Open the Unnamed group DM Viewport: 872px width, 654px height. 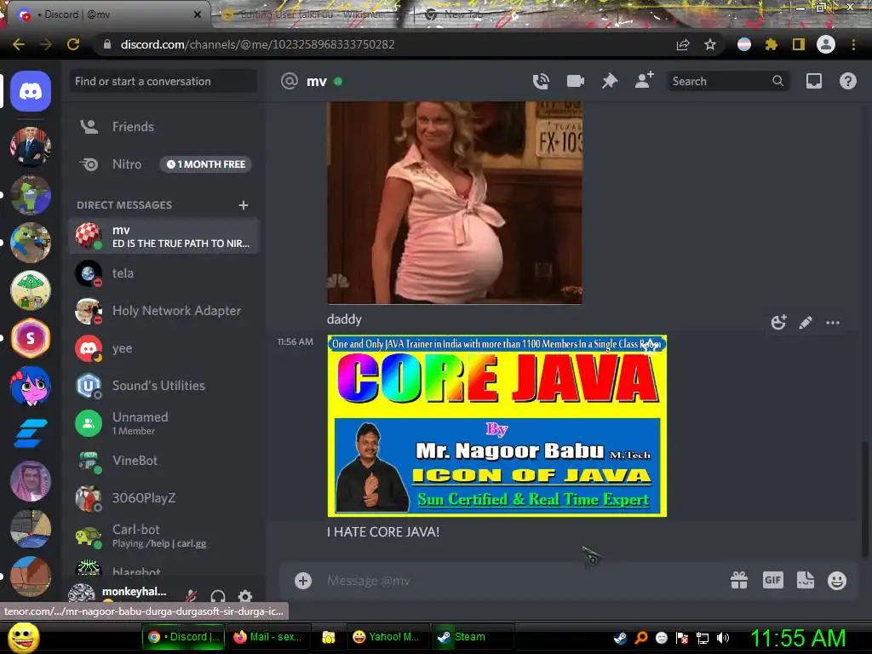(x=163, y=423)
